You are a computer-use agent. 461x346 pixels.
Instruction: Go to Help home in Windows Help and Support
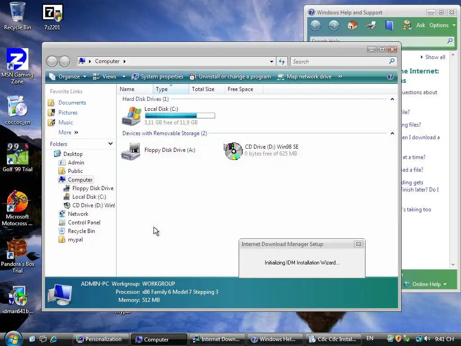[352, 25]
